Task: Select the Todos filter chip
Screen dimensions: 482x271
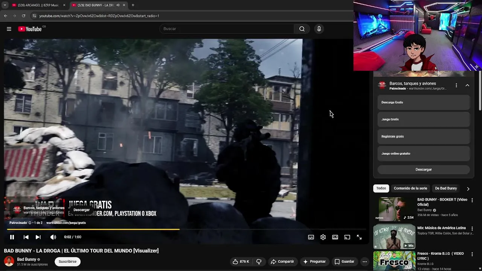Action: tap(381, 188)
